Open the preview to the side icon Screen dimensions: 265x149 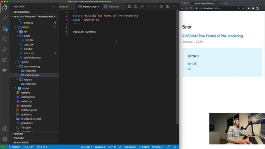click(136, 7)
